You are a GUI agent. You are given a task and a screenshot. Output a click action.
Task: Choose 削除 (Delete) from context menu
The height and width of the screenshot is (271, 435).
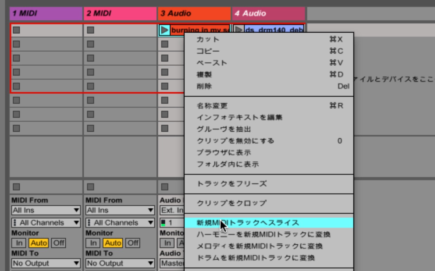point(269,86)
